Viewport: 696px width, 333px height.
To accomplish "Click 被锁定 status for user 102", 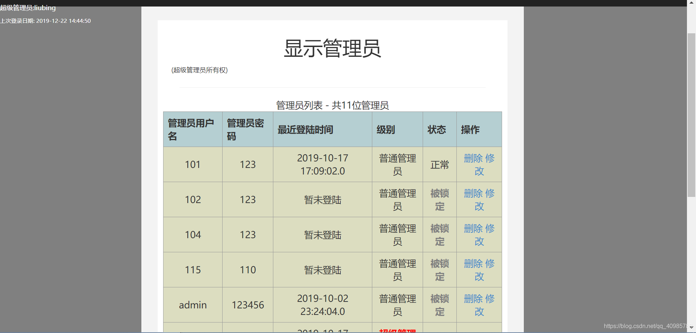I will (x=440, y=200).
